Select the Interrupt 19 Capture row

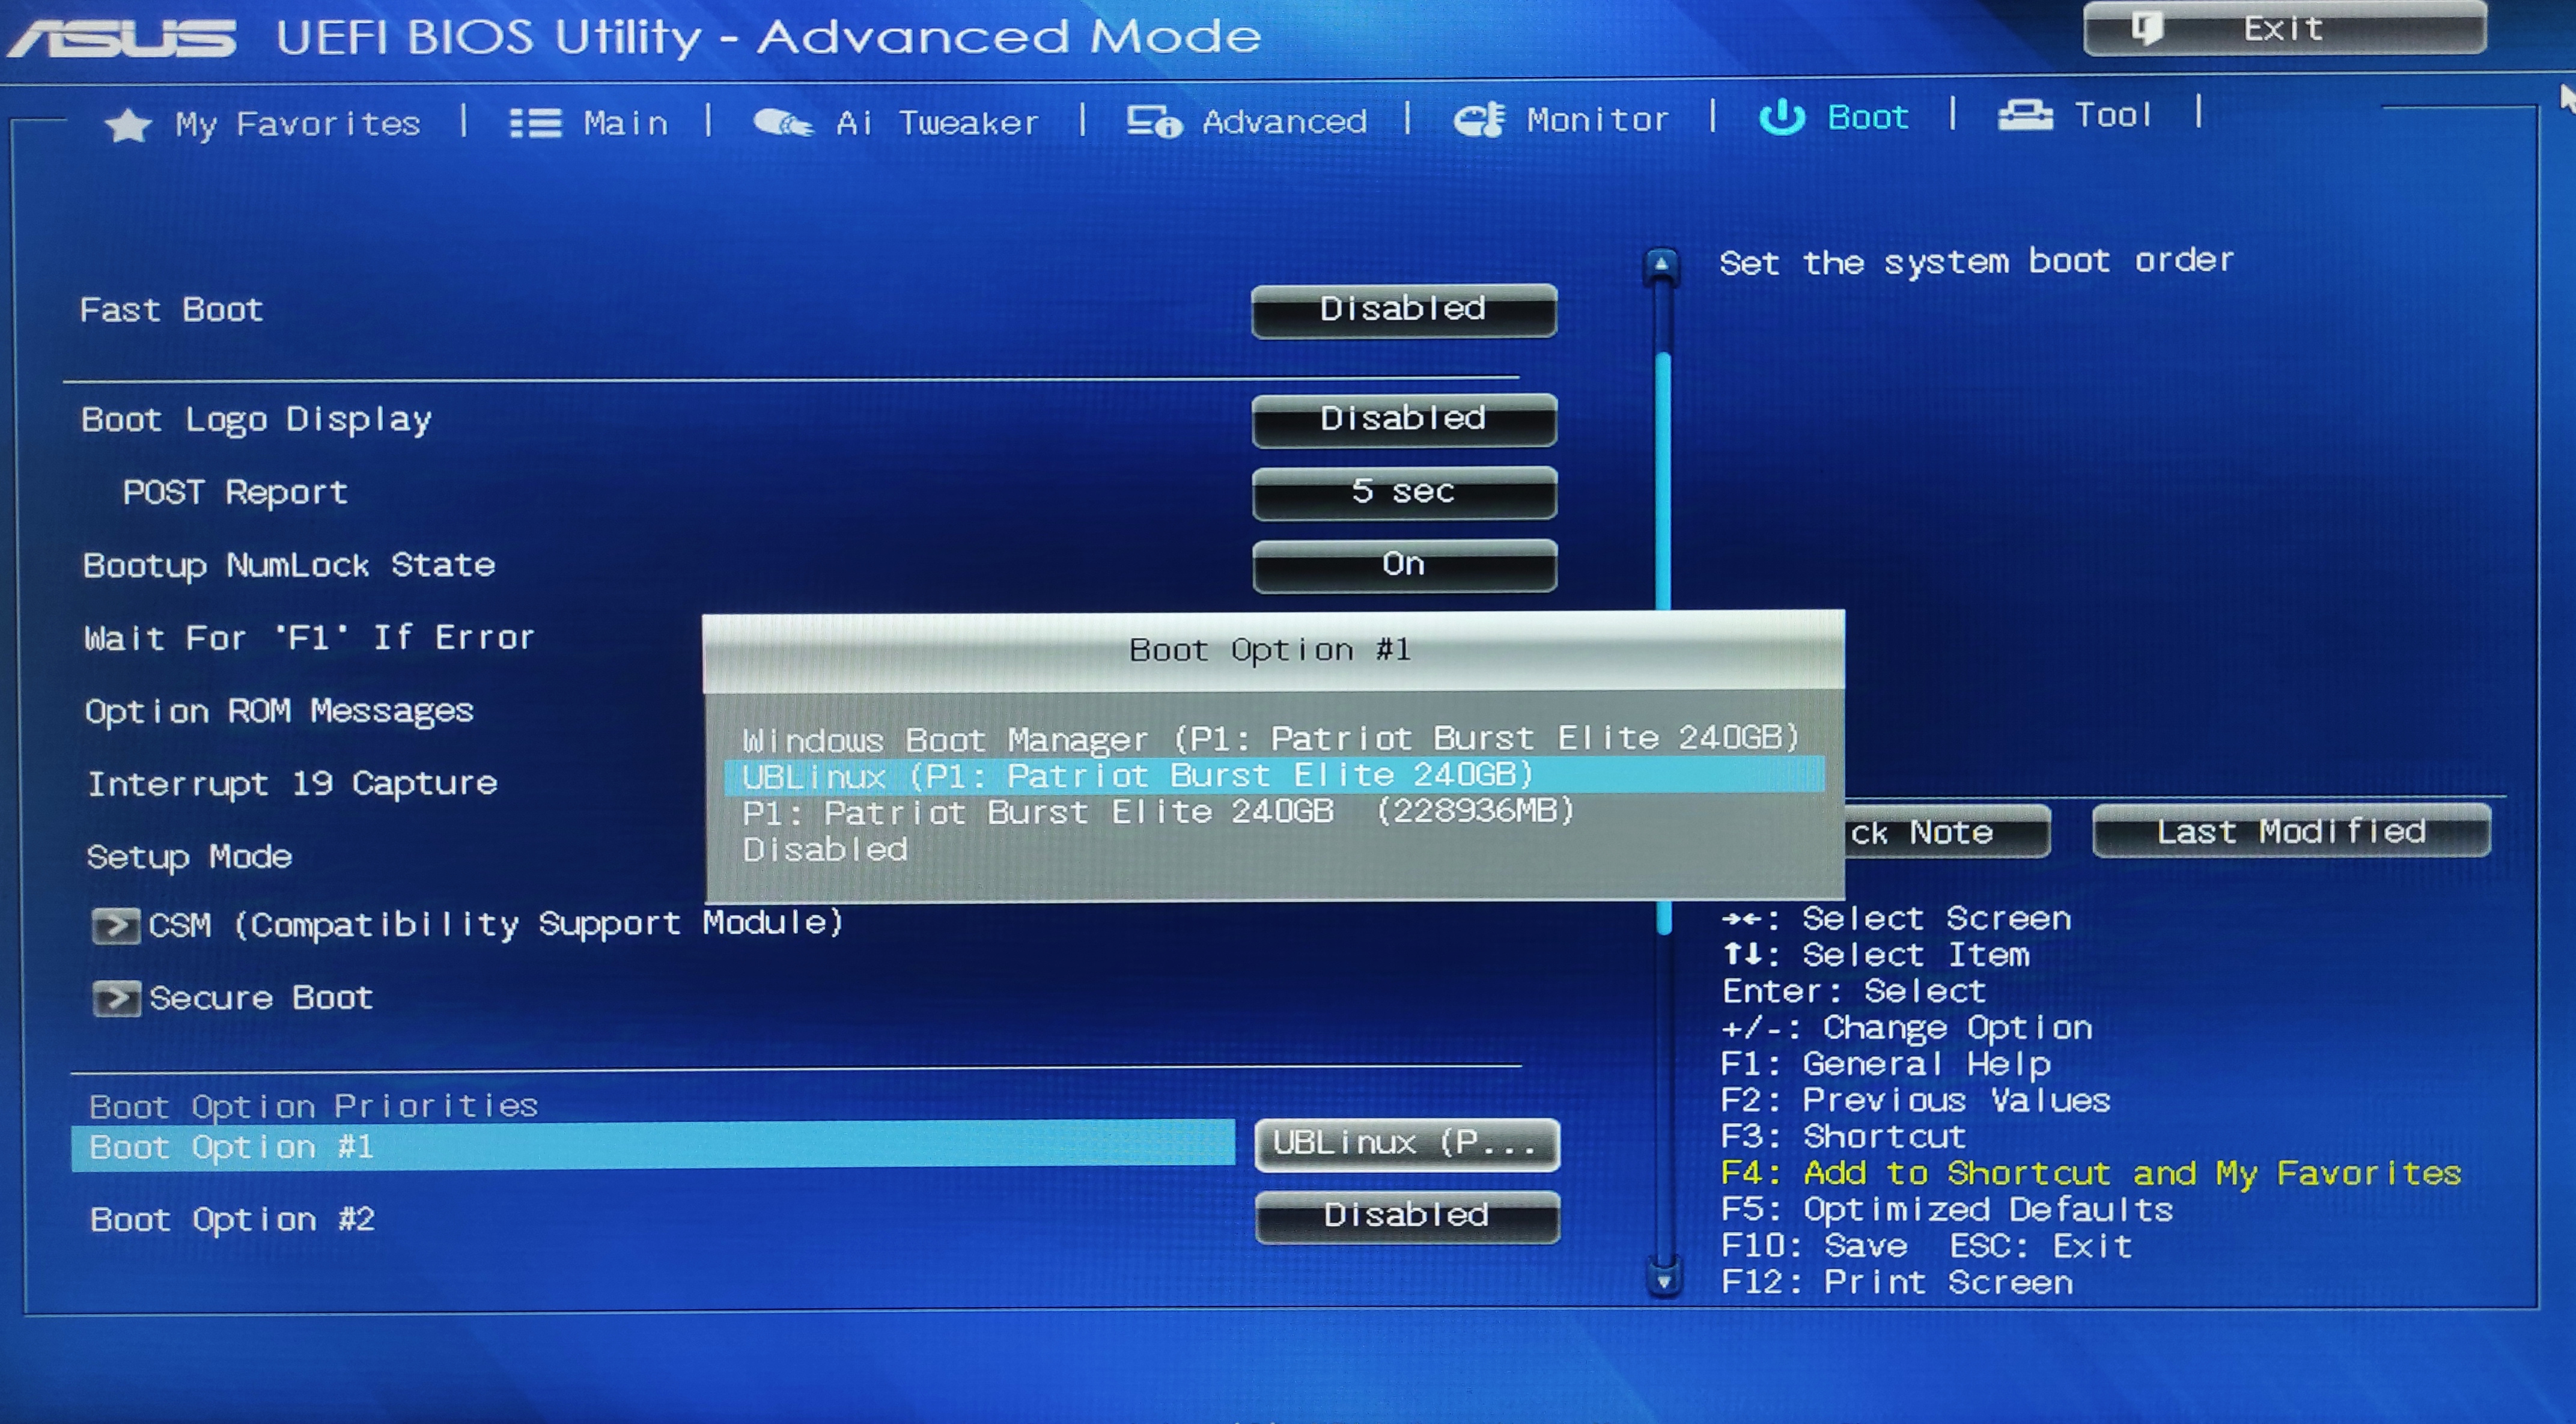pos(292,783)
